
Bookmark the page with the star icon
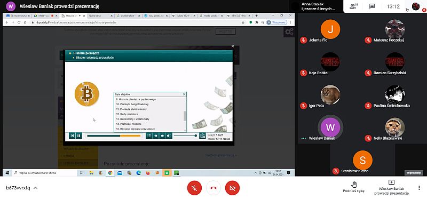pos(243,22)
